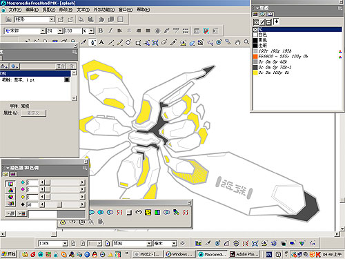Open the font name dropdown (宋体)
This screenshot has height=259, width=345.
coord(43,30)
